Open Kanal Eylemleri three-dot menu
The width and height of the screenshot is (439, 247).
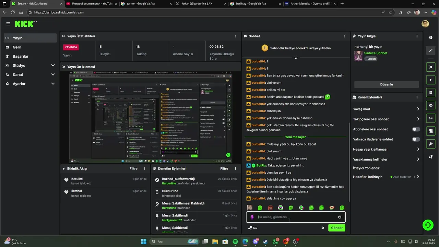417,97
